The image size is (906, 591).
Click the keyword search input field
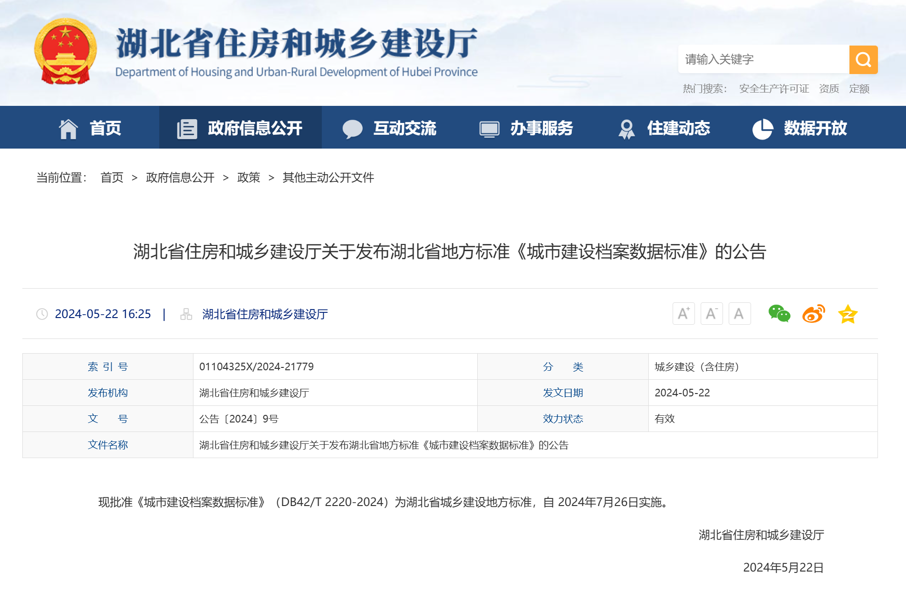coord(763,59)
